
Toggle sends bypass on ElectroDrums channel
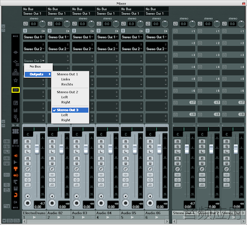28,185
